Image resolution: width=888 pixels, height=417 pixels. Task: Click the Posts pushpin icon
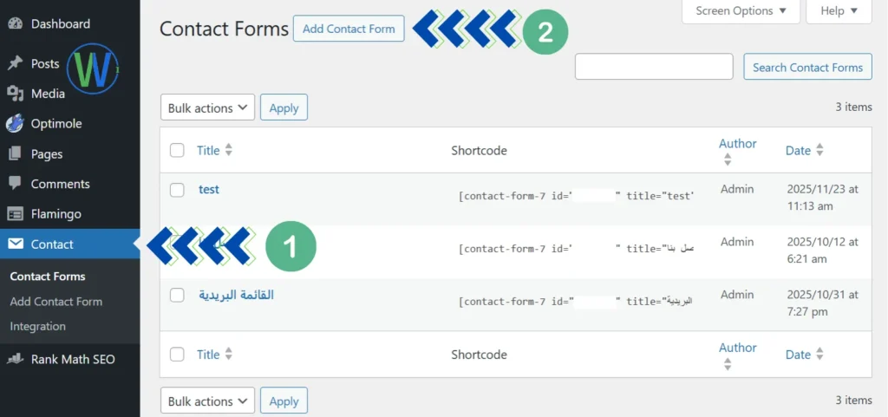coord(15,63)
